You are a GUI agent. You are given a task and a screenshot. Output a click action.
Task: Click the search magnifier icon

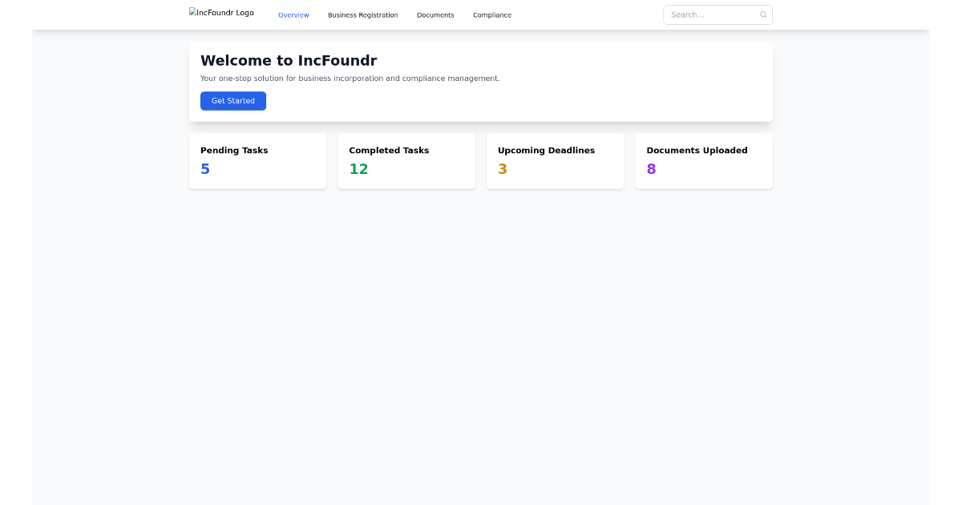[x=762, y=14]
